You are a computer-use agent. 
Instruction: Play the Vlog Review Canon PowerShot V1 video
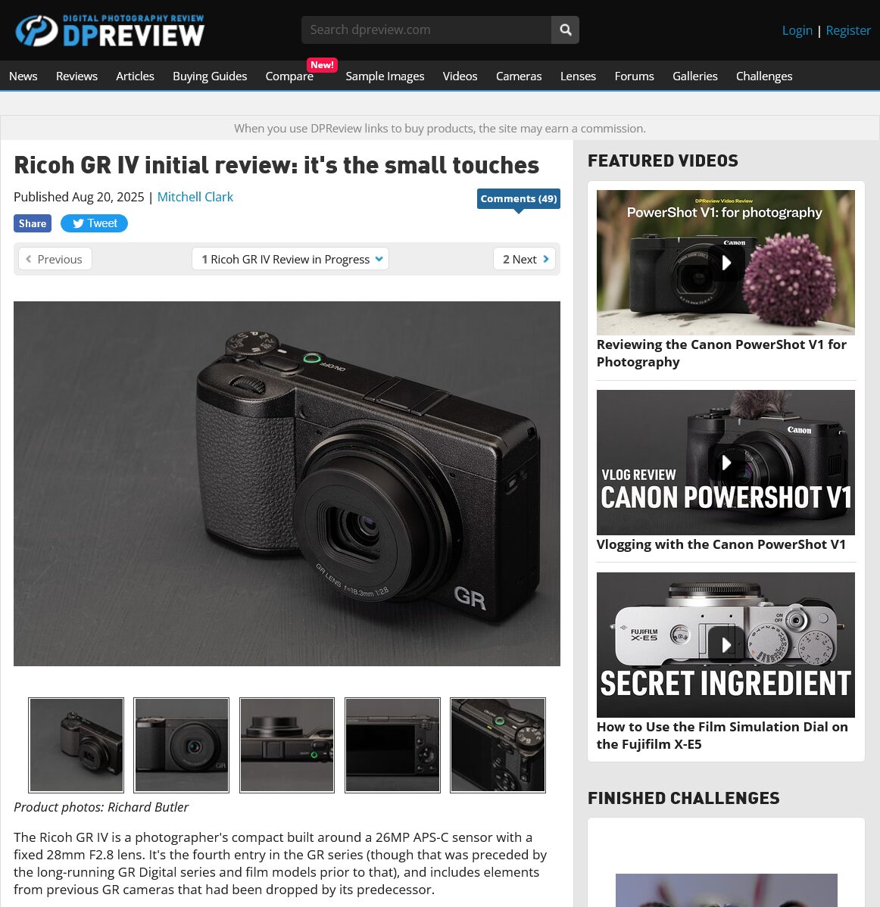pos(726,462)
